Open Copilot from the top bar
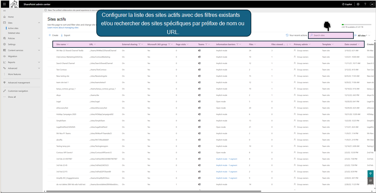Screen dimensions: 376x193 pos(347,4)
